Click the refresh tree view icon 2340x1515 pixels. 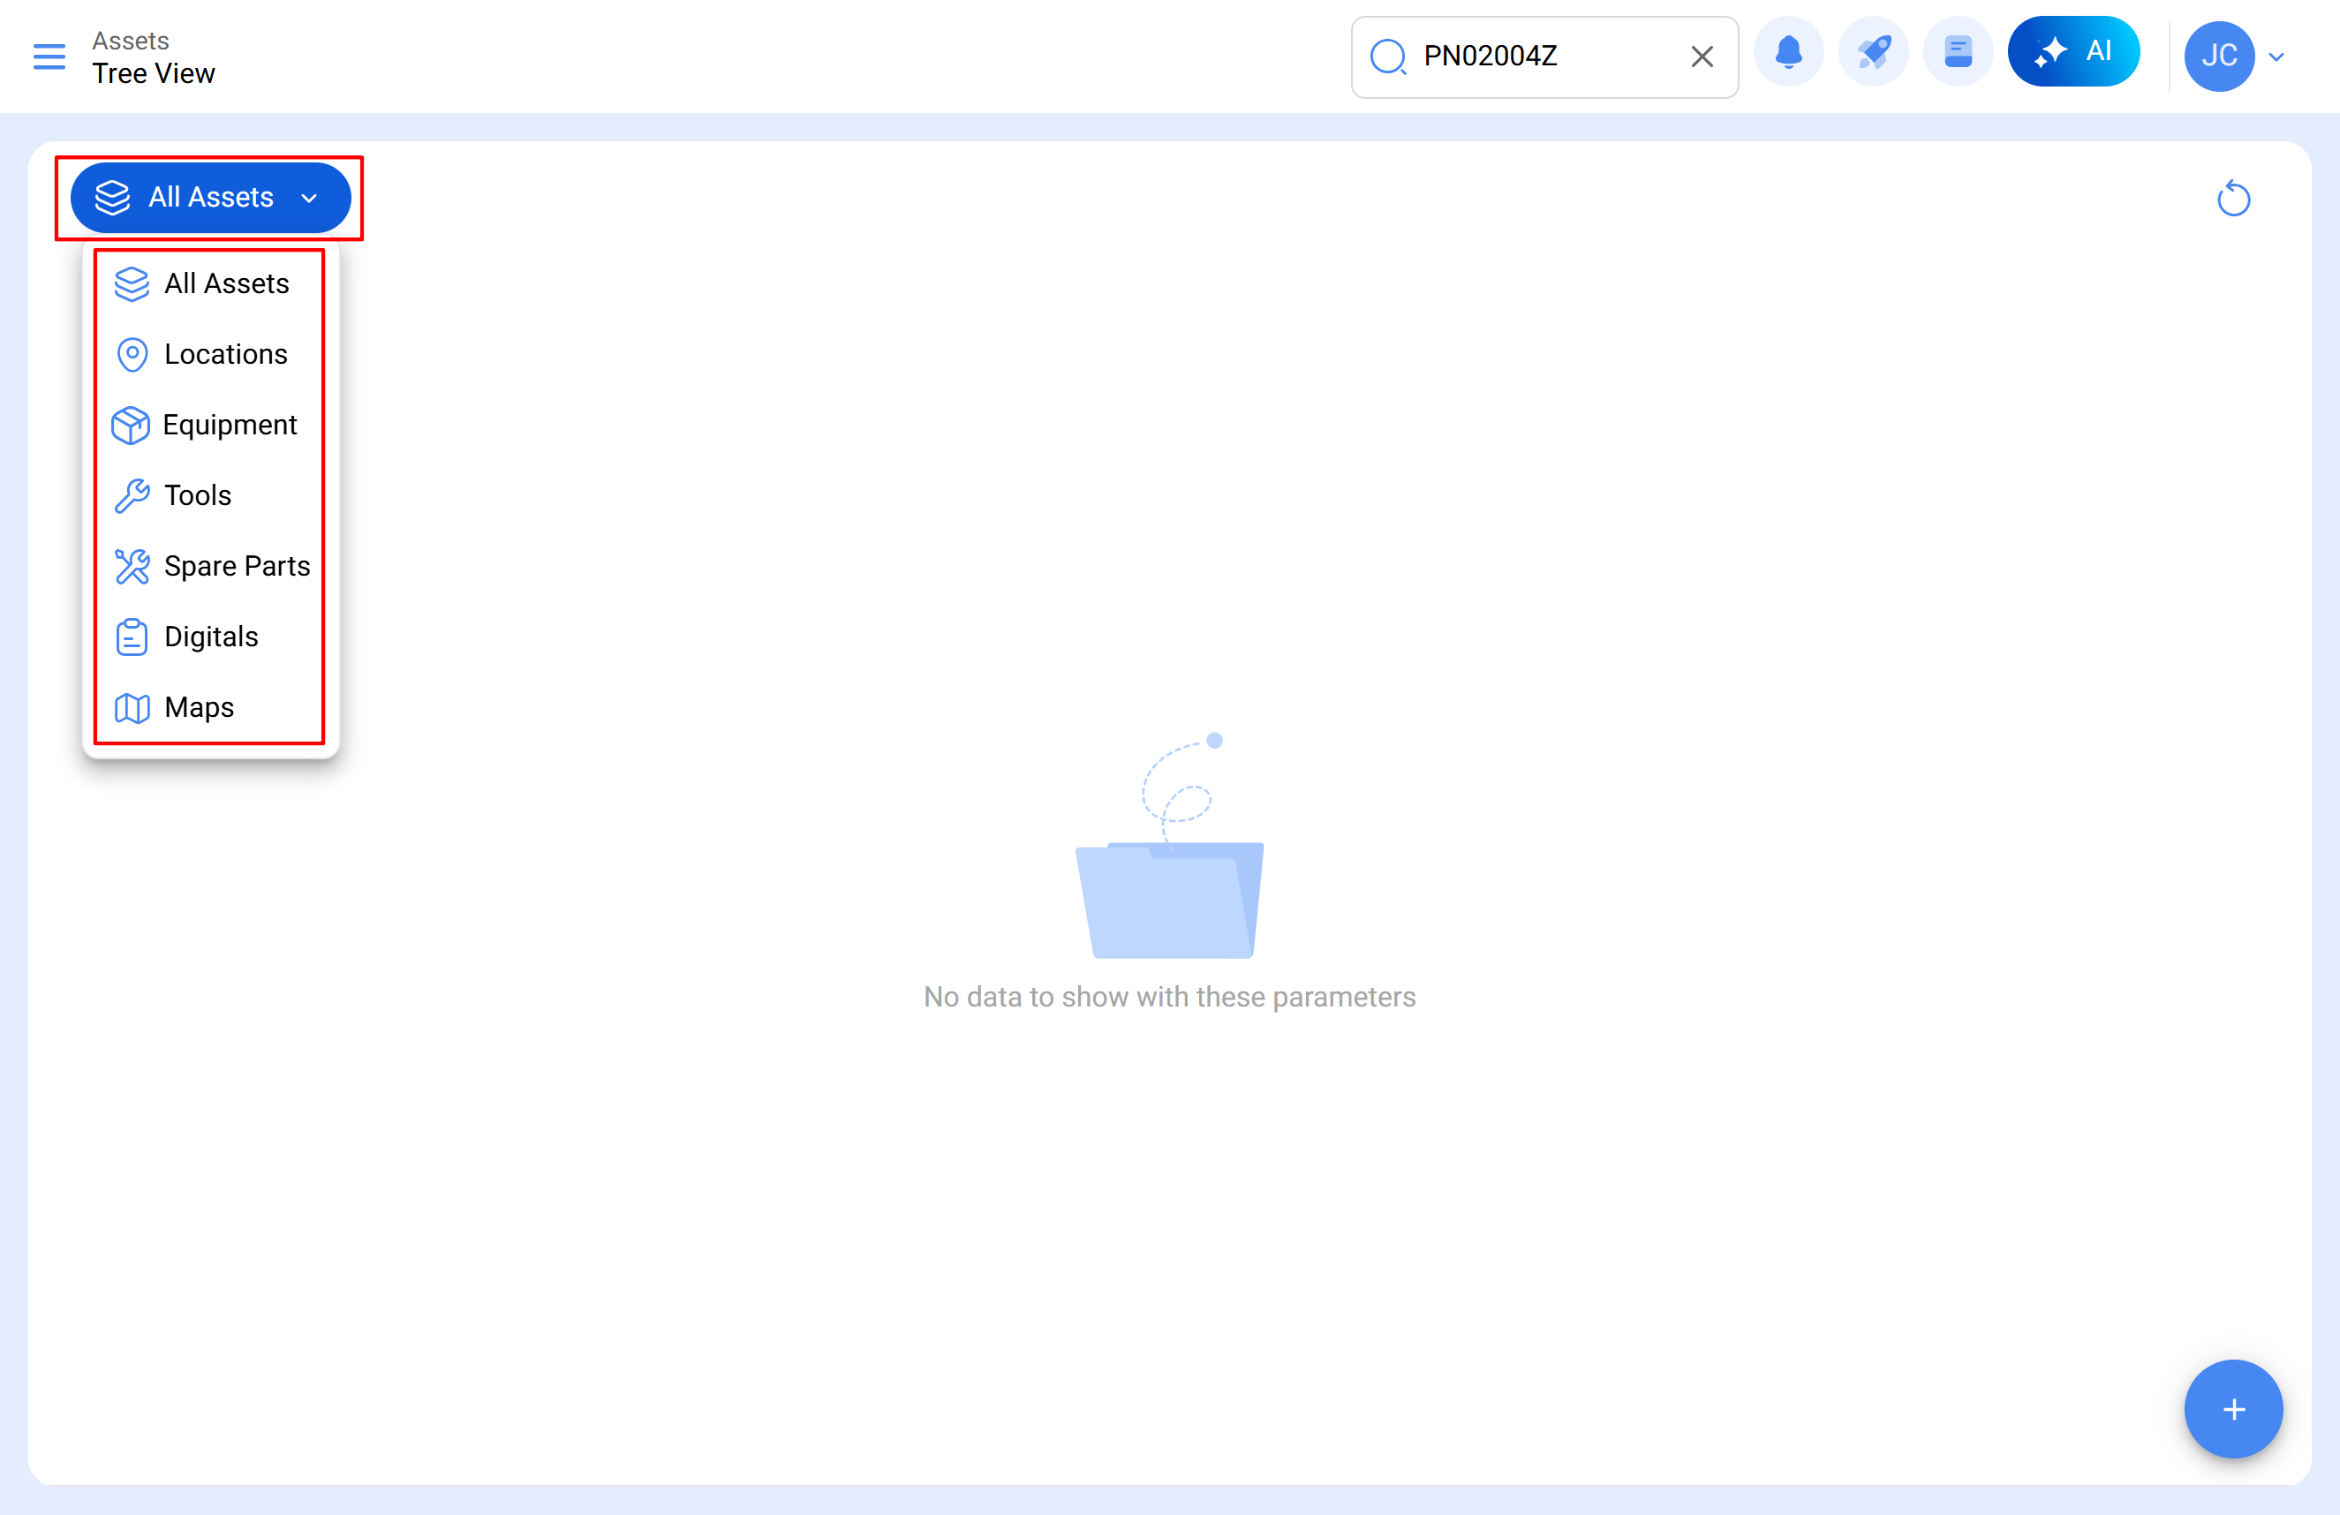(2233, 199)
